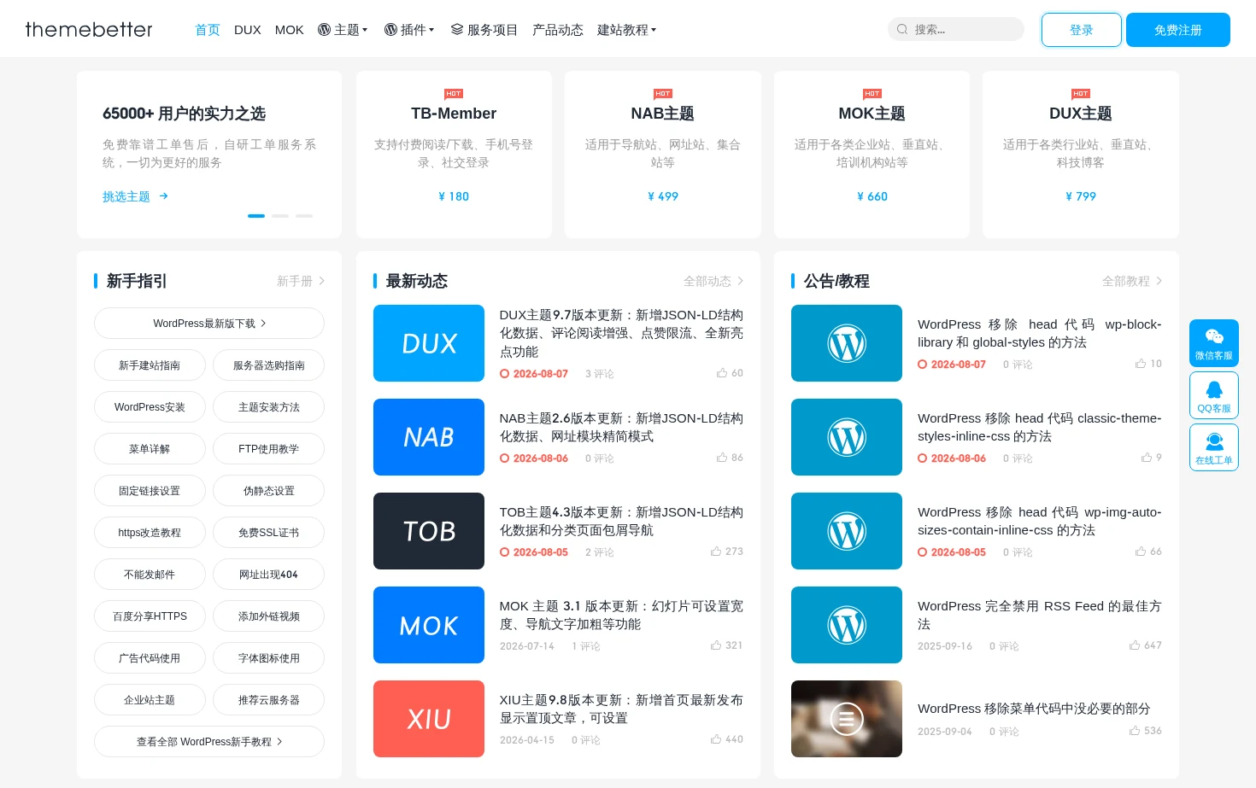The width and height of the screenshot is (1256, 788).
Task: Click the arrow next to 挑选主题
Action: click(x=163, y=196)
